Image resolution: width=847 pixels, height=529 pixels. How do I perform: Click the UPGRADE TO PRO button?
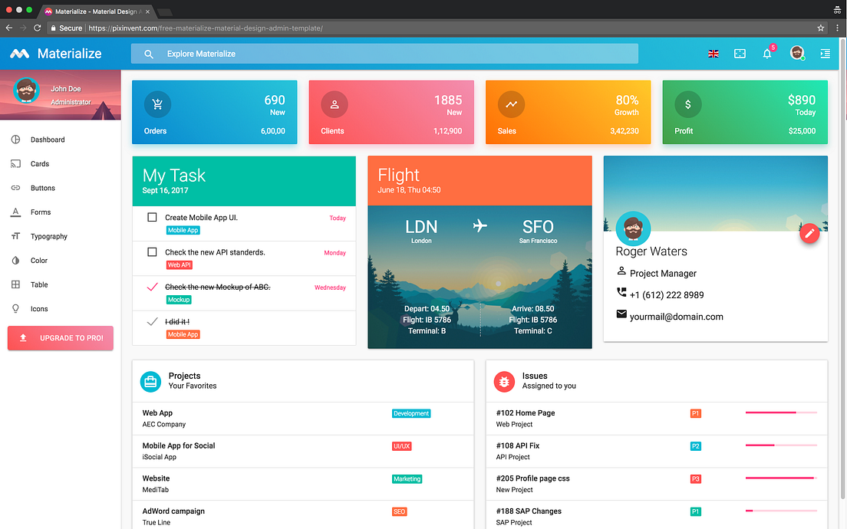[60, 338]
